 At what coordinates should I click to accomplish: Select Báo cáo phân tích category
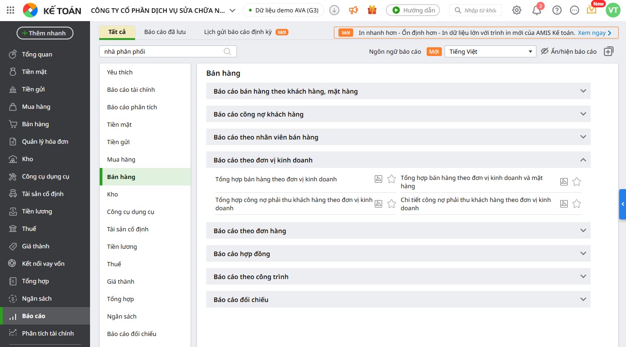tap(145, 107)
